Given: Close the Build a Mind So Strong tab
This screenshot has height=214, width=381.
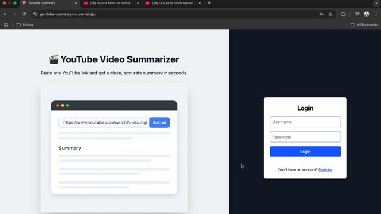Looking at the screenshot, I should pyautogui.click(x=138, y=3).
